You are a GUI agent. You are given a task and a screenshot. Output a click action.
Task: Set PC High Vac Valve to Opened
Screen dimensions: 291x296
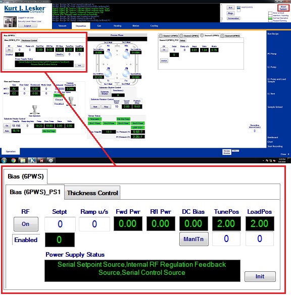[59, 95]
